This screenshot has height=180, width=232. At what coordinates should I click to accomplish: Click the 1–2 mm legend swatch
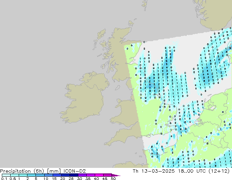23,175
